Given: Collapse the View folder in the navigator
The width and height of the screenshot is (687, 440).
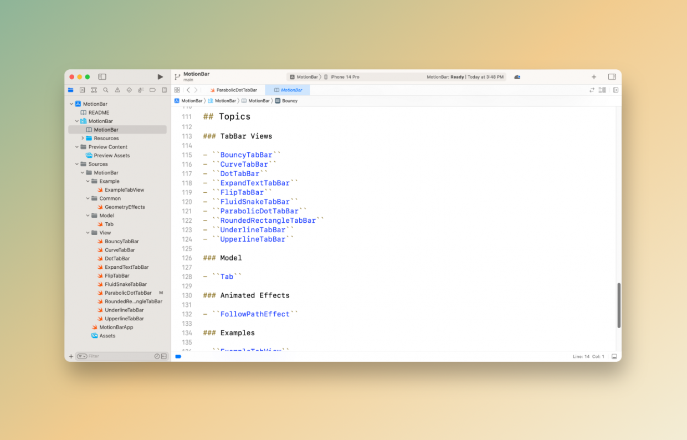Looking at the screenshot, I should (x=88, y=232).
